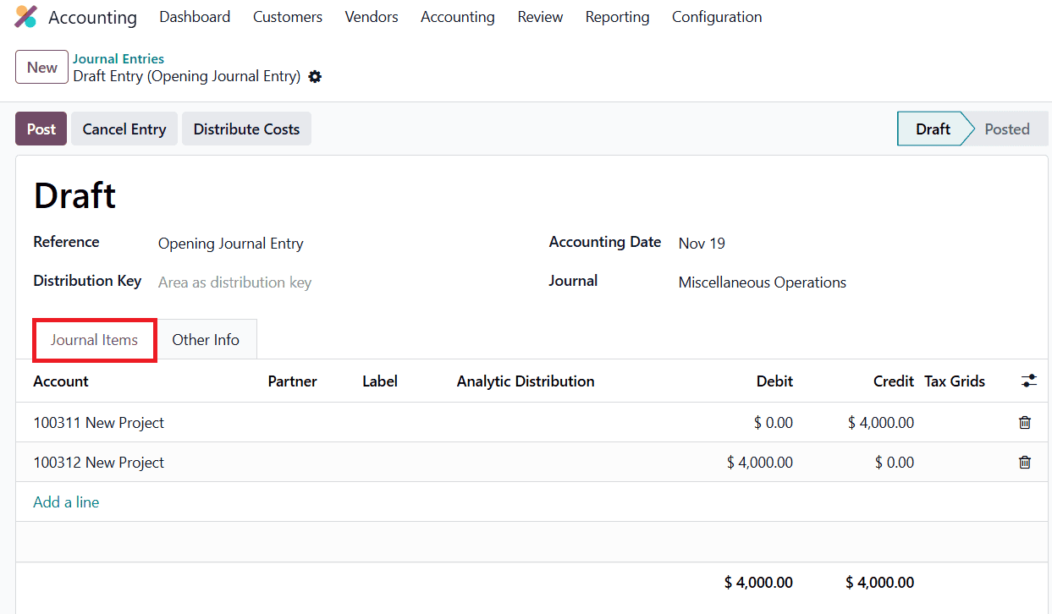Switch entry status to Posted

pos(1006,129)
